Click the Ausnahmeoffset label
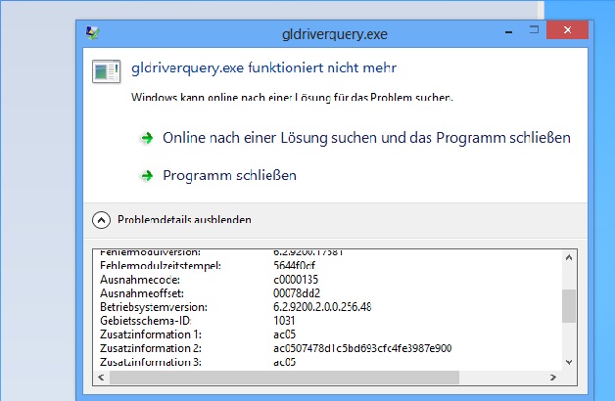The image size is (615, 401). (x=142, y=293)
